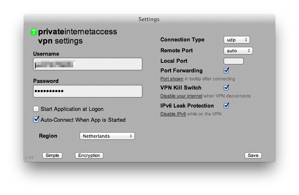Screen dimensions: 299x195
Task: Enable Start Application at Logon checkbox
Action: pyautogui.click(x=36, y=109)
